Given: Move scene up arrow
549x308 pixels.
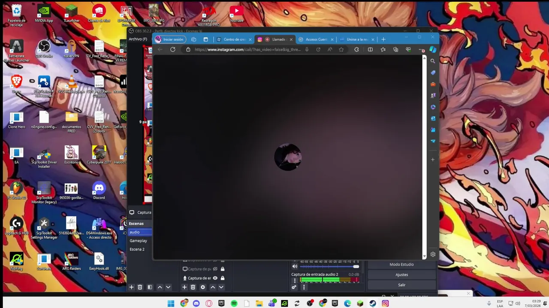Looking at the screenshot, I should click(160, 287).
